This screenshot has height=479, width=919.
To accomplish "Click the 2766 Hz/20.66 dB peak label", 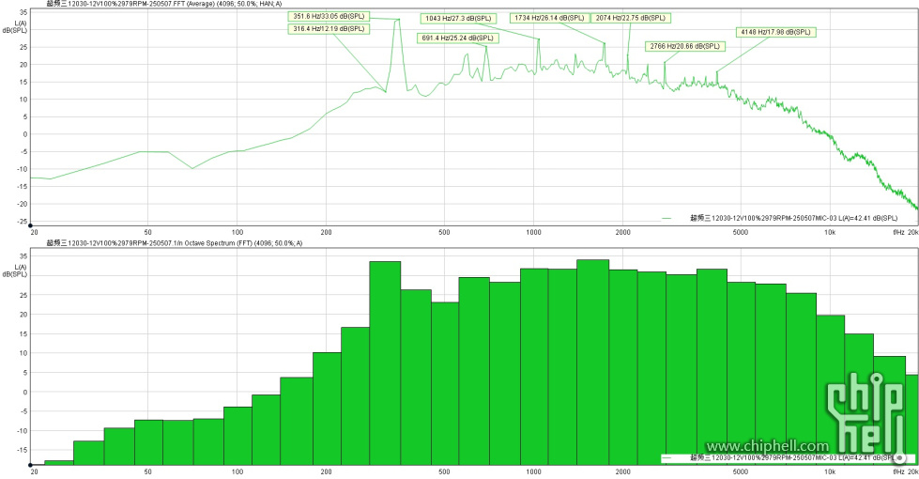I will [684, 46].
